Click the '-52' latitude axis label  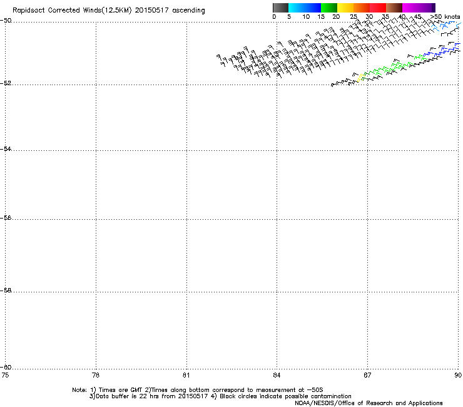[x=6, y=83]
